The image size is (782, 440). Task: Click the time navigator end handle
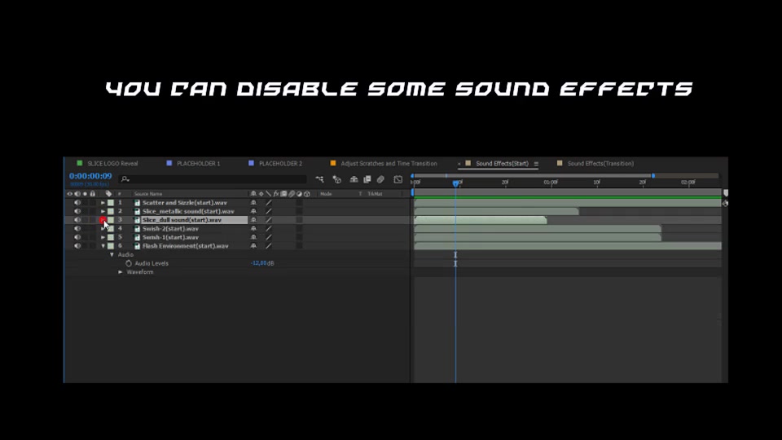(653, 176)
